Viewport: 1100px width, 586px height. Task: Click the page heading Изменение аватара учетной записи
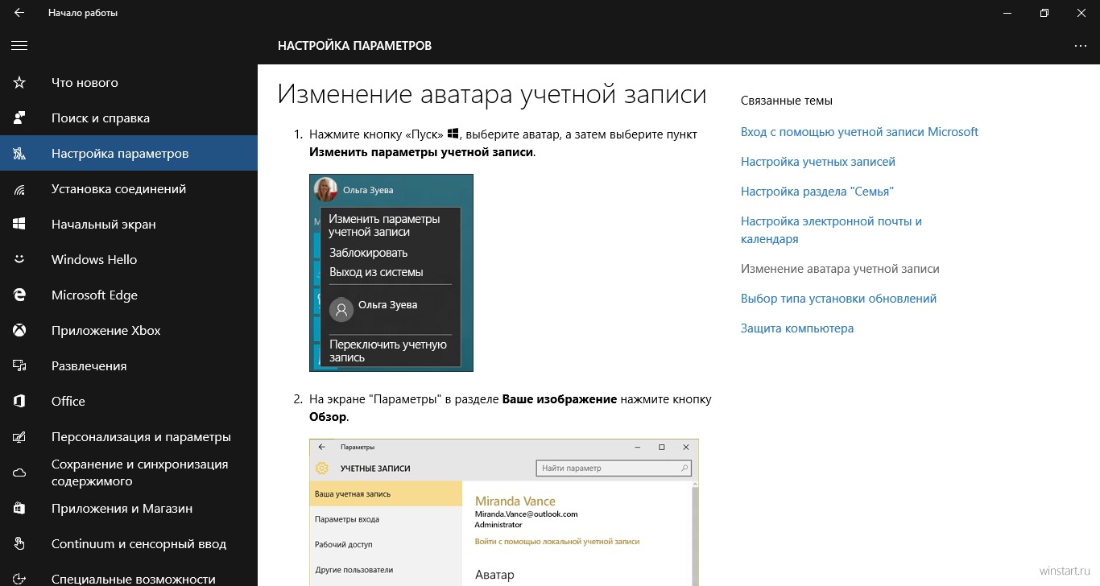pyautogui.click(x=492, y=94)
